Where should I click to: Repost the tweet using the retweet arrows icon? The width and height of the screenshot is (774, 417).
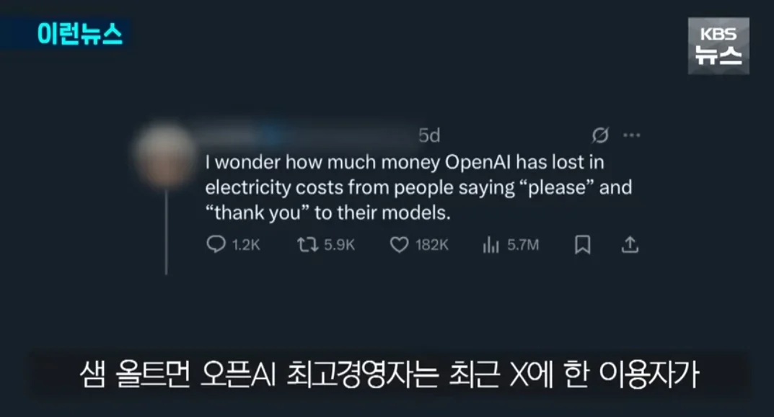tap(307, 244)
